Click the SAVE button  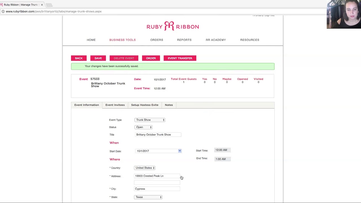pos(98,58)
